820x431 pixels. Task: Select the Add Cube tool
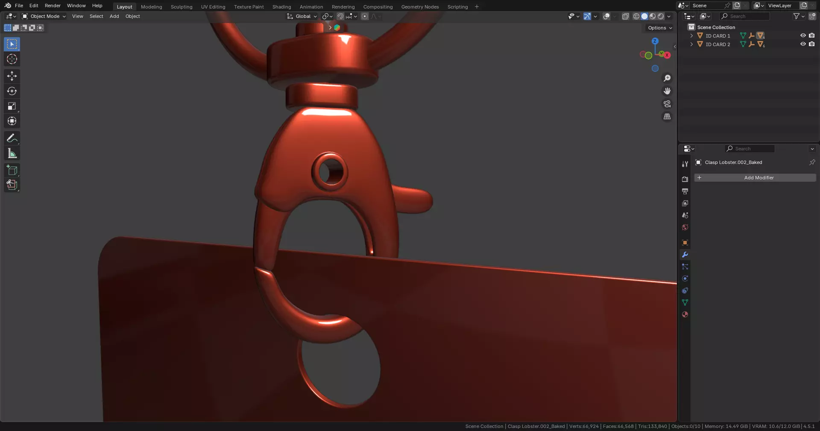[x=12, y=170]
